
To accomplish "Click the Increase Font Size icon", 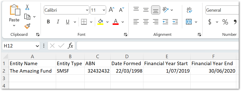I will coord(112,10).
